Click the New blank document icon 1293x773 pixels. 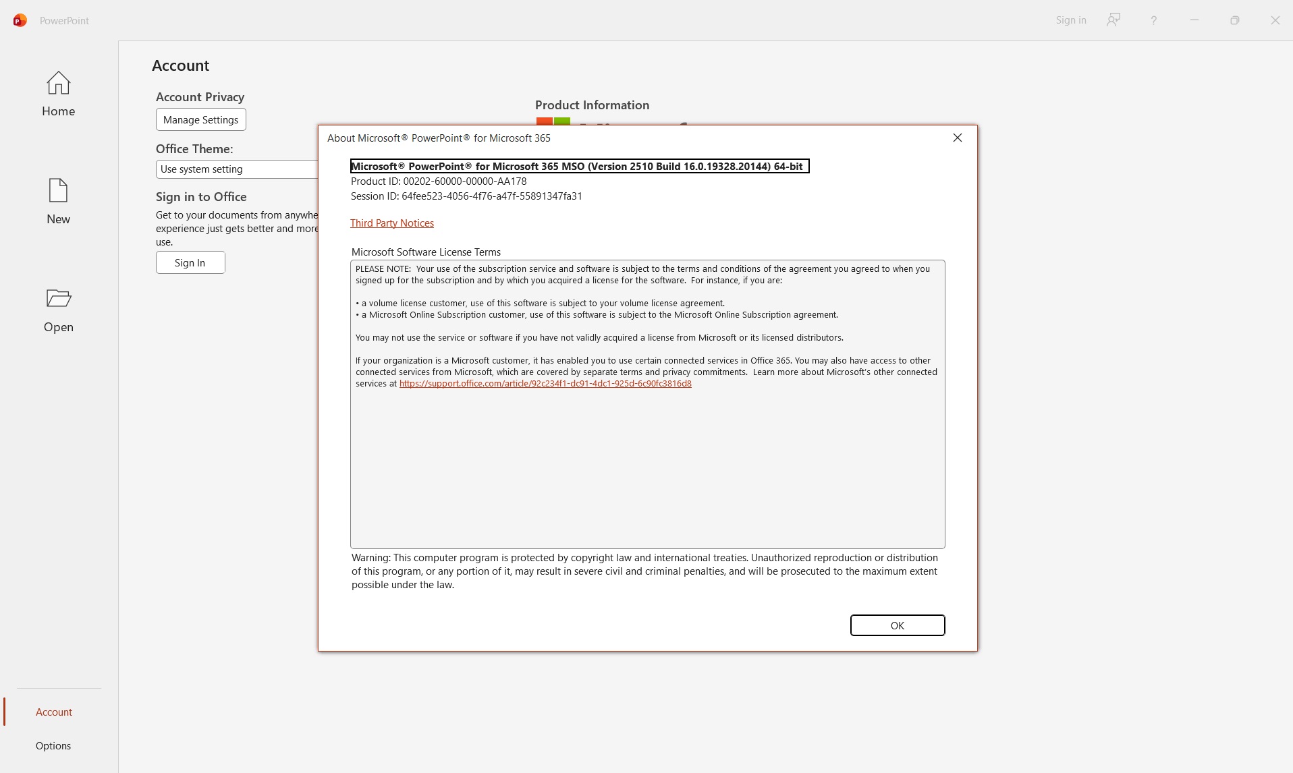pos(58,191)
